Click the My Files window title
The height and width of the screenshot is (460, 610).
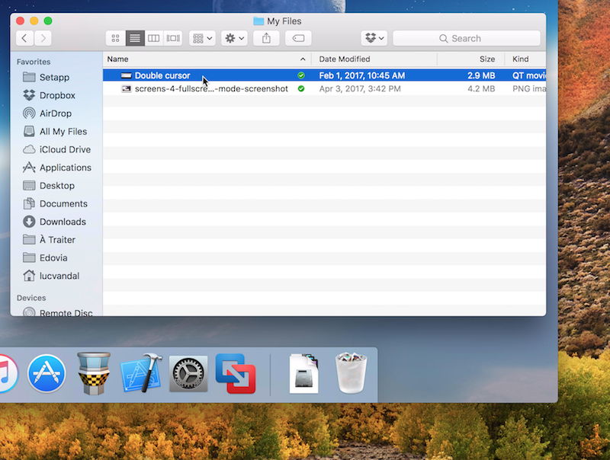pos(284,21)
